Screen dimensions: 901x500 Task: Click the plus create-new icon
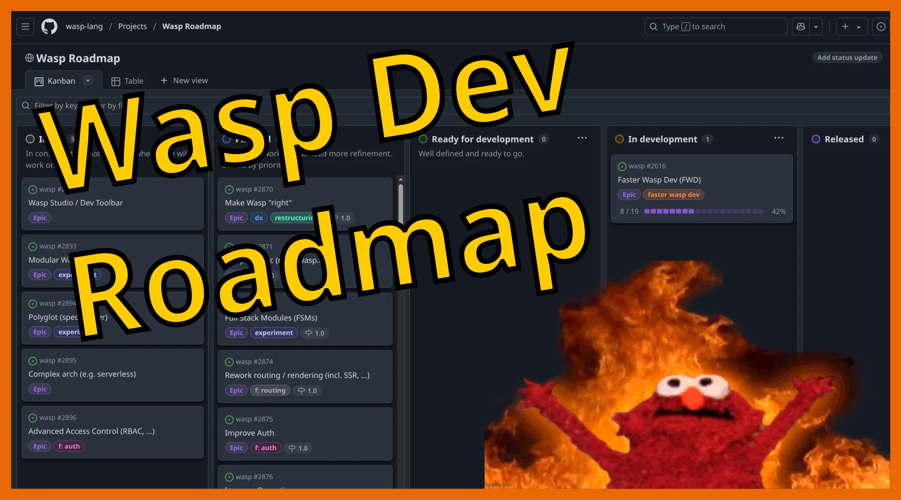(x=845, y=27)
